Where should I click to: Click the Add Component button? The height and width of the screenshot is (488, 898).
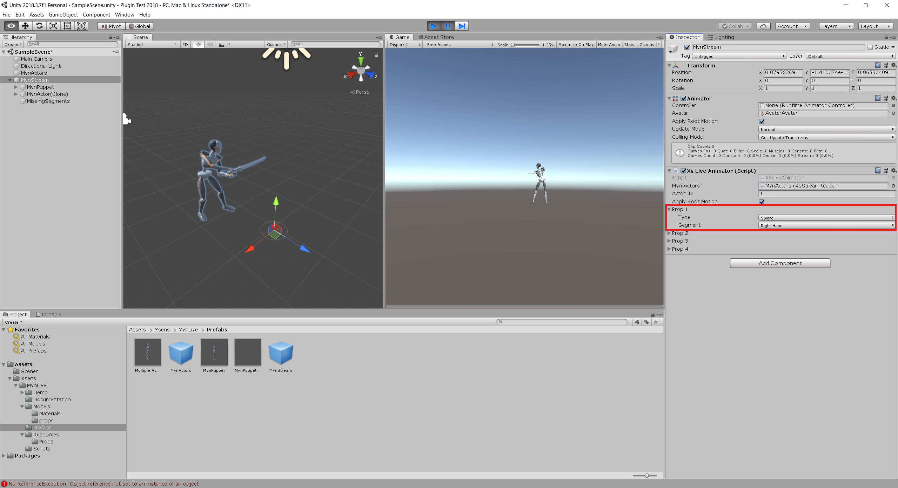point(779,263)
